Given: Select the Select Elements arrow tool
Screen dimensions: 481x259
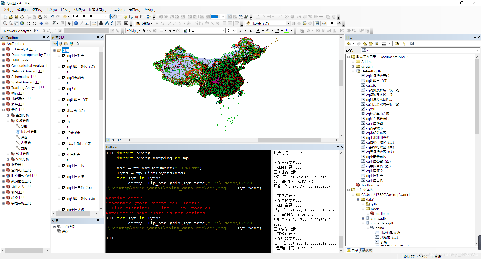Looking at the screenshot, I should (69, 23).
